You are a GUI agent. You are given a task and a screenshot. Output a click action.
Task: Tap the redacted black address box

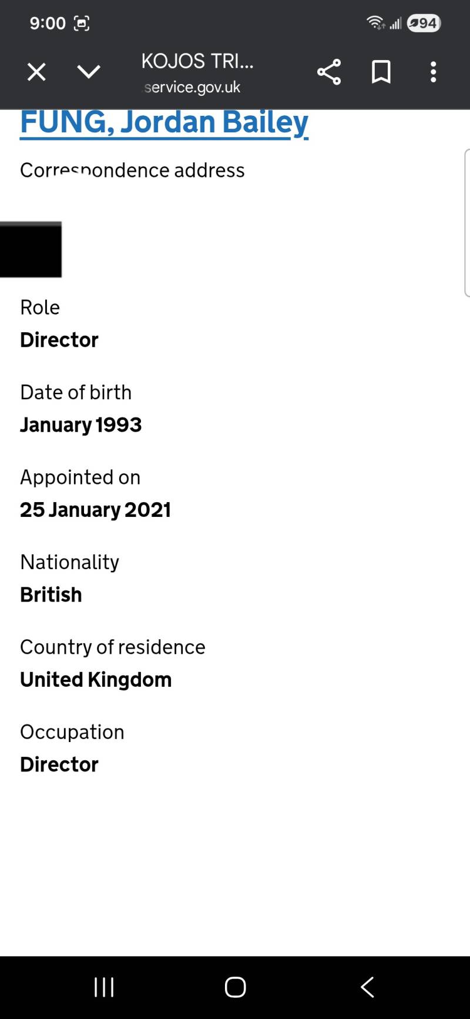coord(31,249)
